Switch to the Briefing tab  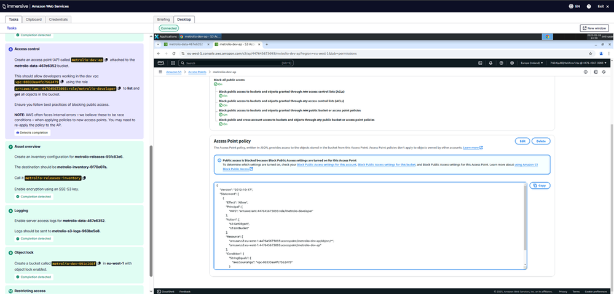click(163, 19)
